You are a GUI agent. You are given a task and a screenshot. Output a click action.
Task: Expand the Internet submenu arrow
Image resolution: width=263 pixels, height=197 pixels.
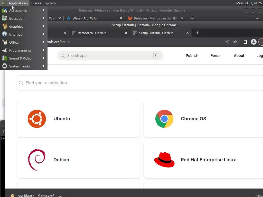pyautogui.click(x=44, y=34)
